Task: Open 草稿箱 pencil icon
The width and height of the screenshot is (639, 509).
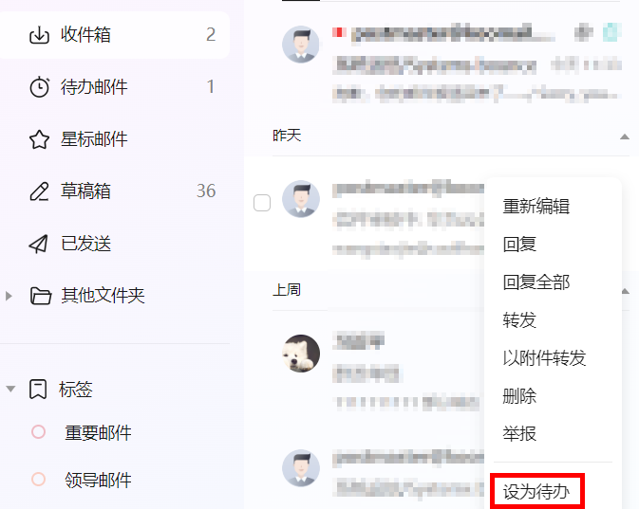Action: point(39,191)
